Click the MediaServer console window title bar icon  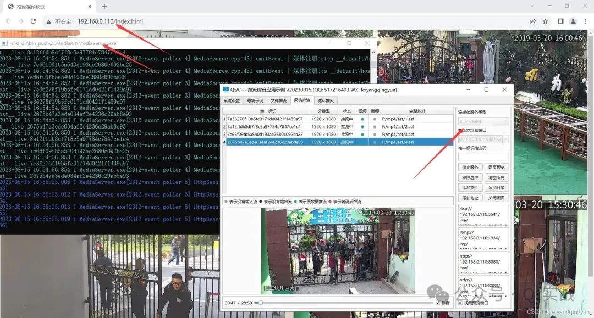5,43
